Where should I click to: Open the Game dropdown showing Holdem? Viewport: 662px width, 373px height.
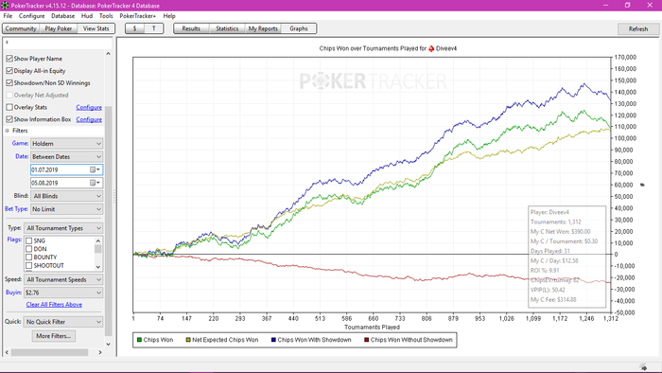pos(66,144)
